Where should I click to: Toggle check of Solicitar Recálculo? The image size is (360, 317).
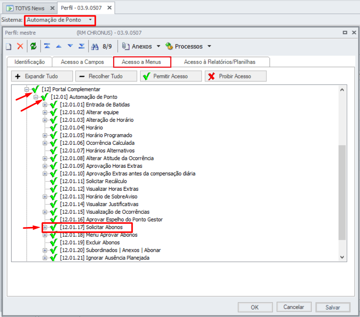point(54,181)
